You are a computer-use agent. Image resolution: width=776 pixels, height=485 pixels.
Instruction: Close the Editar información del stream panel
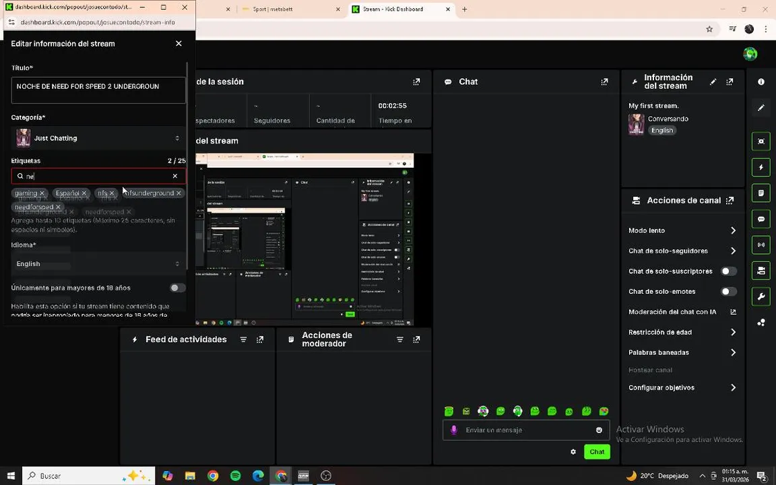179,44
